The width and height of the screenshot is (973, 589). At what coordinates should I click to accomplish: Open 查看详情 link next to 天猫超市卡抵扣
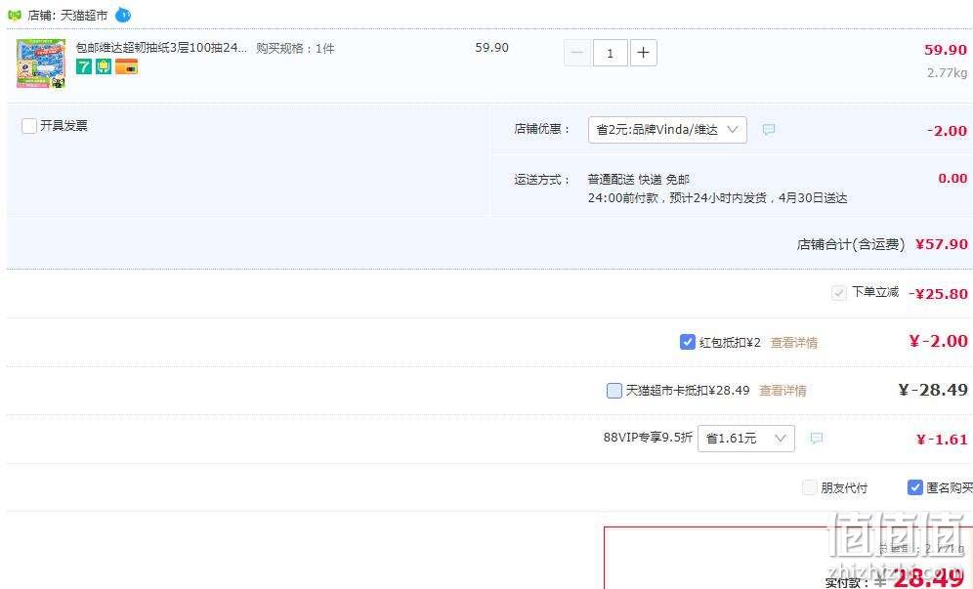(783, 391)
